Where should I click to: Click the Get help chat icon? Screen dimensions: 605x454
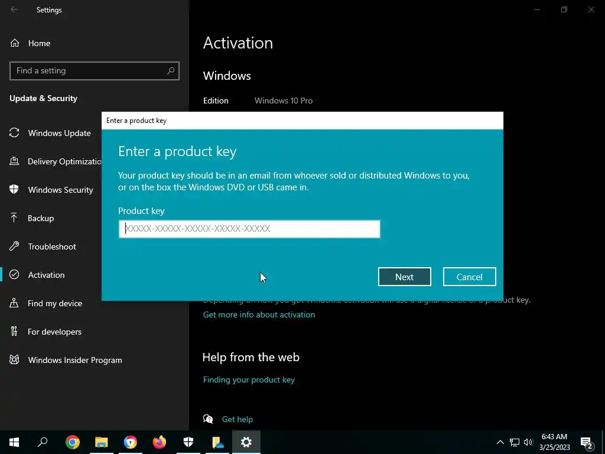pyautogui.click(x=208, y=419)
